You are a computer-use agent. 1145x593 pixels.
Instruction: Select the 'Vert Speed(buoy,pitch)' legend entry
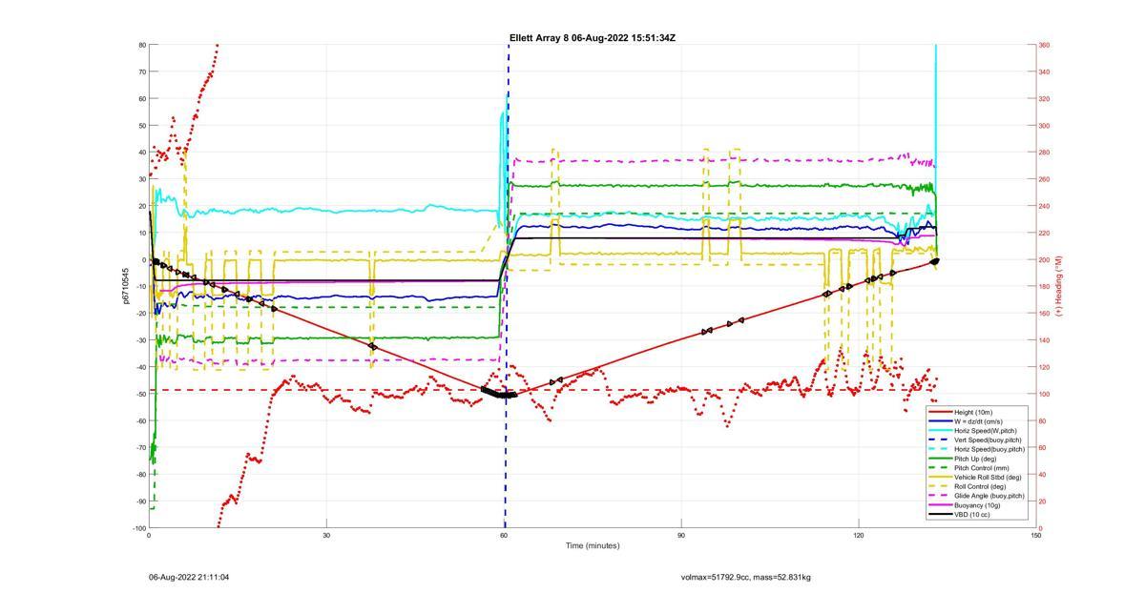tap(988, 440)
